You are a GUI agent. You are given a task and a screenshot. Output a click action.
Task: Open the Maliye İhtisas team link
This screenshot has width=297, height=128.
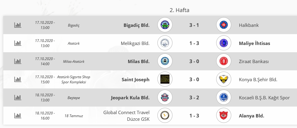[x=254, y=43]
